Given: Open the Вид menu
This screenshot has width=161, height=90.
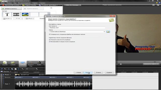Looking at the screenshot, I should coord(15,3).
